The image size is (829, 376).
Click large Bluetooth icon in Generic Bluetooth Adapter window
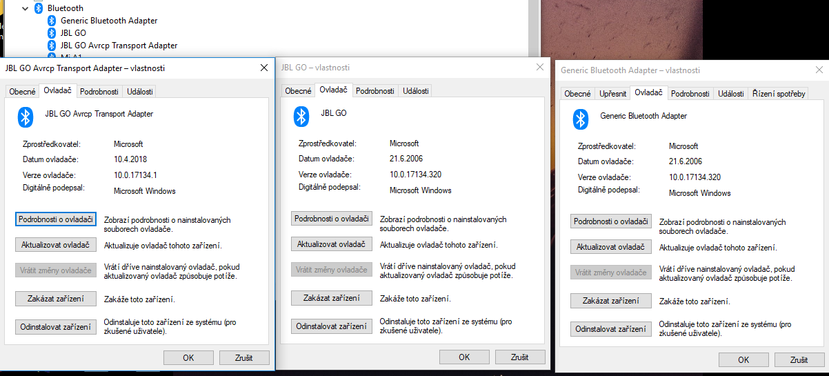click(x=581, y=119)
